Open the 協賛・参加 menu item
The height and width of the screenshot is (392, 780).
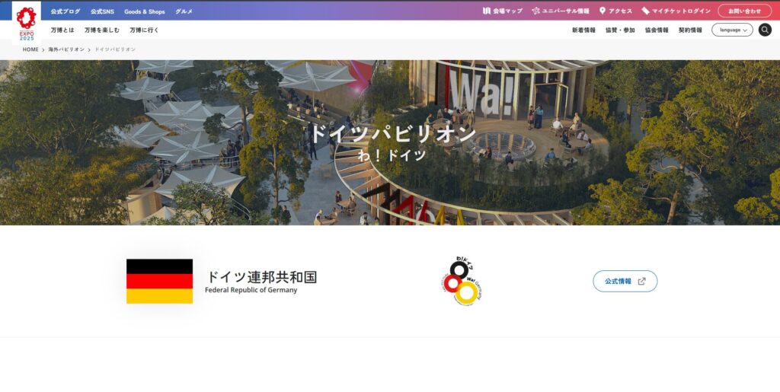pos(620,30)
